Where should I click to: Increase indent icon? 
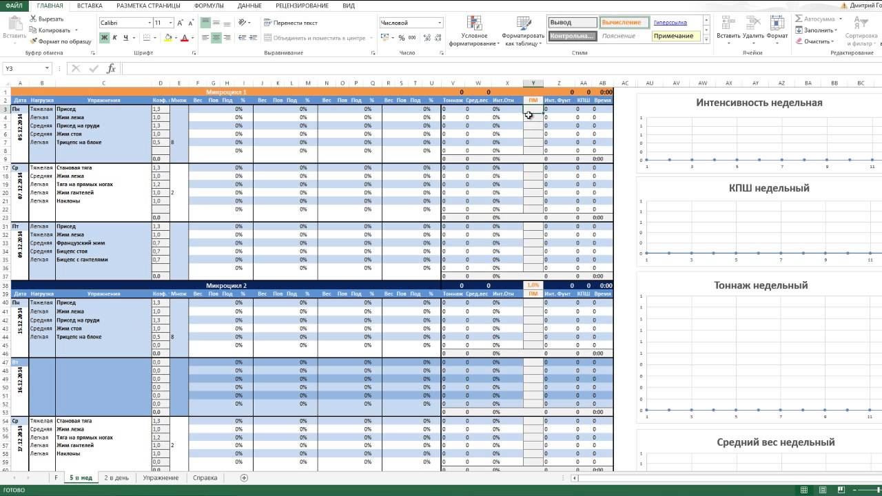(x=252, y=38)
